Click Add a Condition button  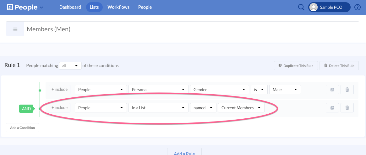pyautogui.click(x=22, y=128)
